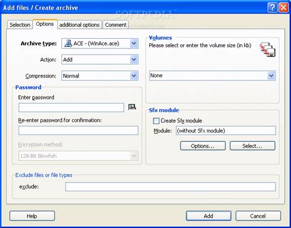The height and width of the screenshot is (228, 291).
Task: Go to the Comment tab
Action: (115, 25)
